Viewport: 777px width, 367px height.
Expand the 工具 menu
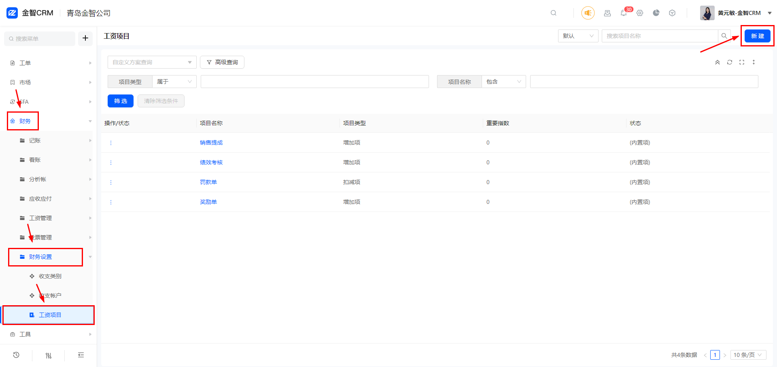49,334
